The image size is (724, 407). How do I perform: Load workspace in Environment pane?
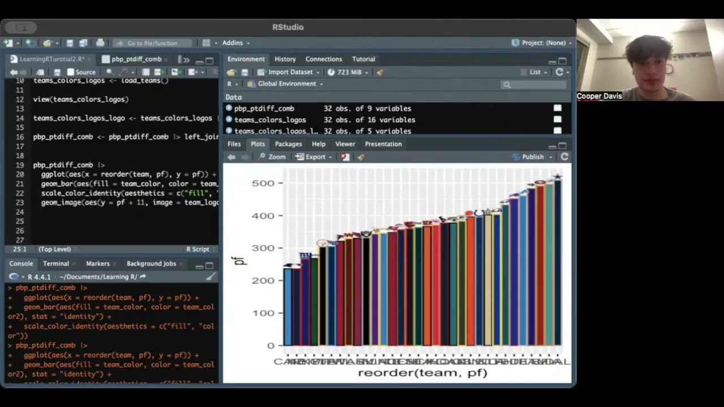[x=231, y=72]
